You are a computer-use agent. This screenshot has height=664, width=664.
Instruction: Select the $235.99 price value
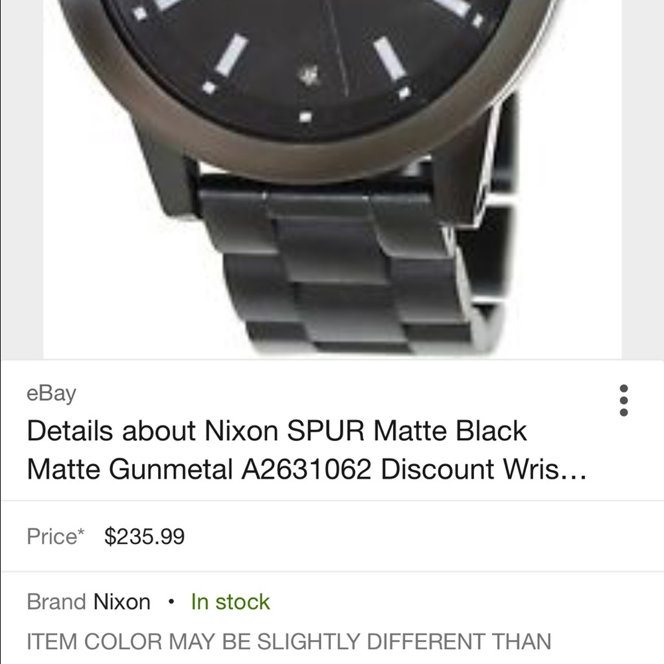143,536
